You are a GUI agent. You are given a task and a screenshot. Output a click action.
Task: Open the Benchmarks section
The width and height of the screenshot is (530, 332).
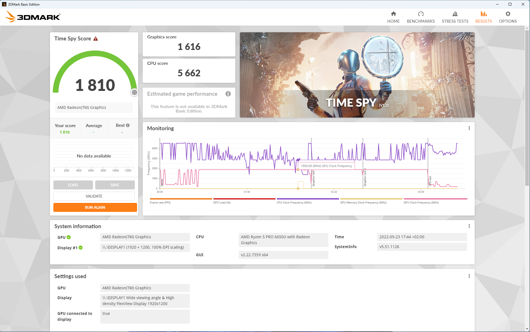(x=420, y=17)
